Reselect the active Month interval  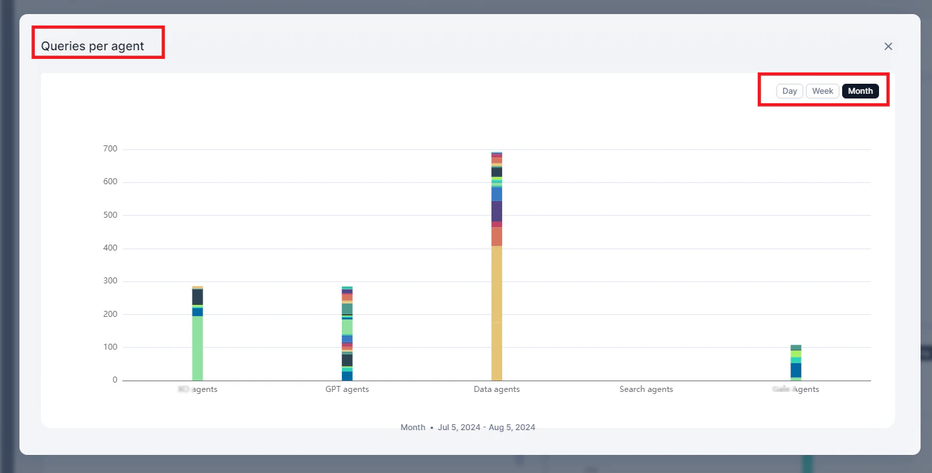click(860, 90)
